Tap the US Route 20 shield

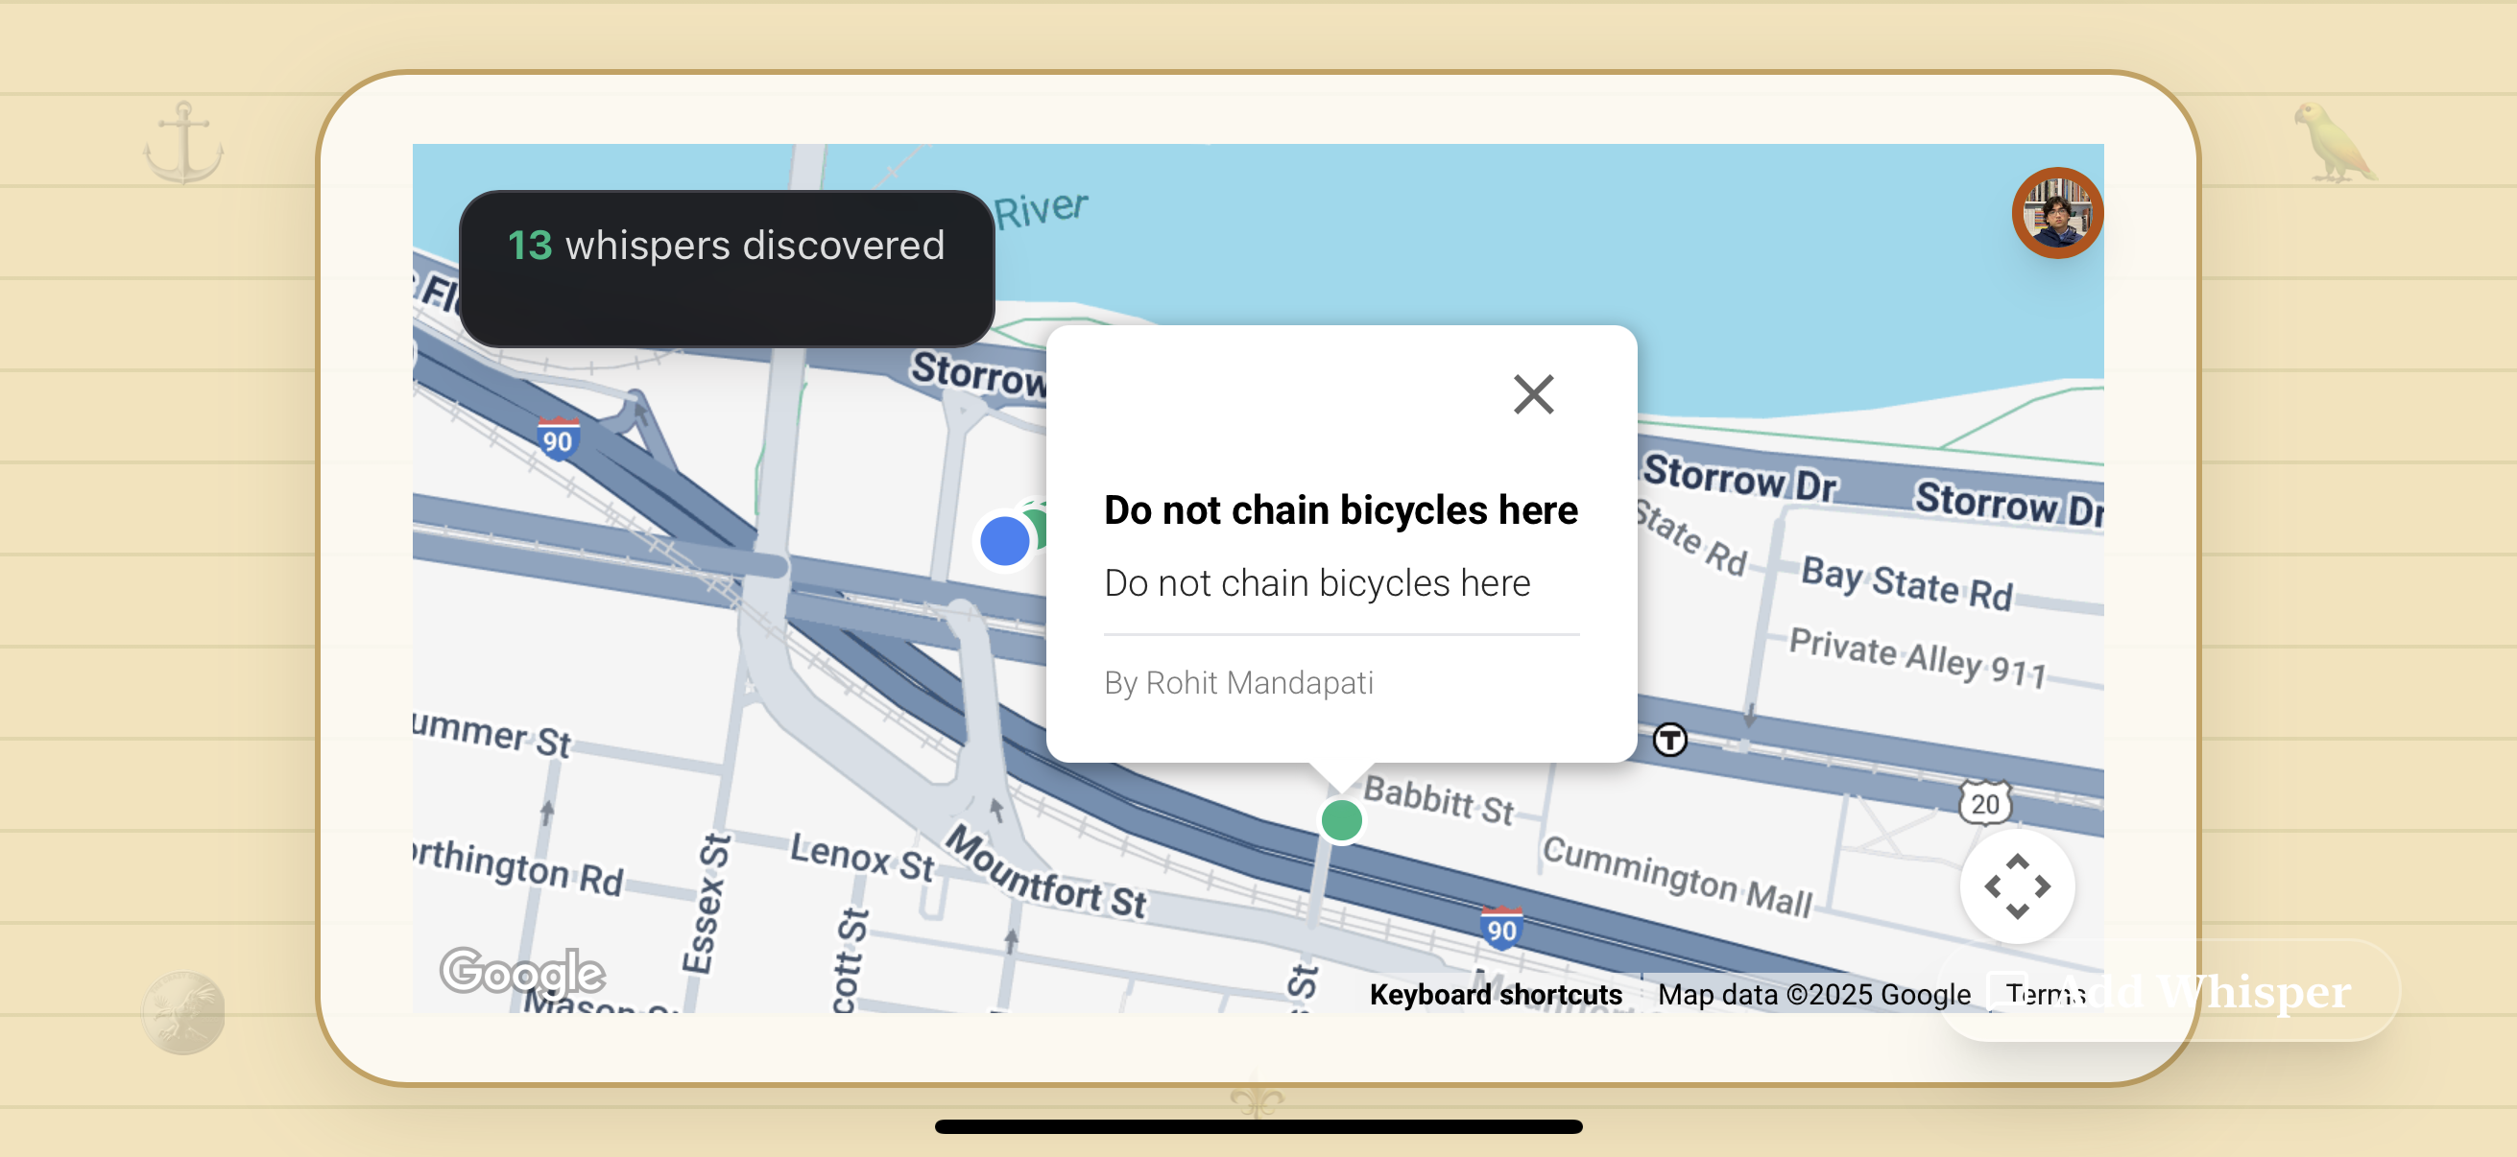(x=1983, y=804)
